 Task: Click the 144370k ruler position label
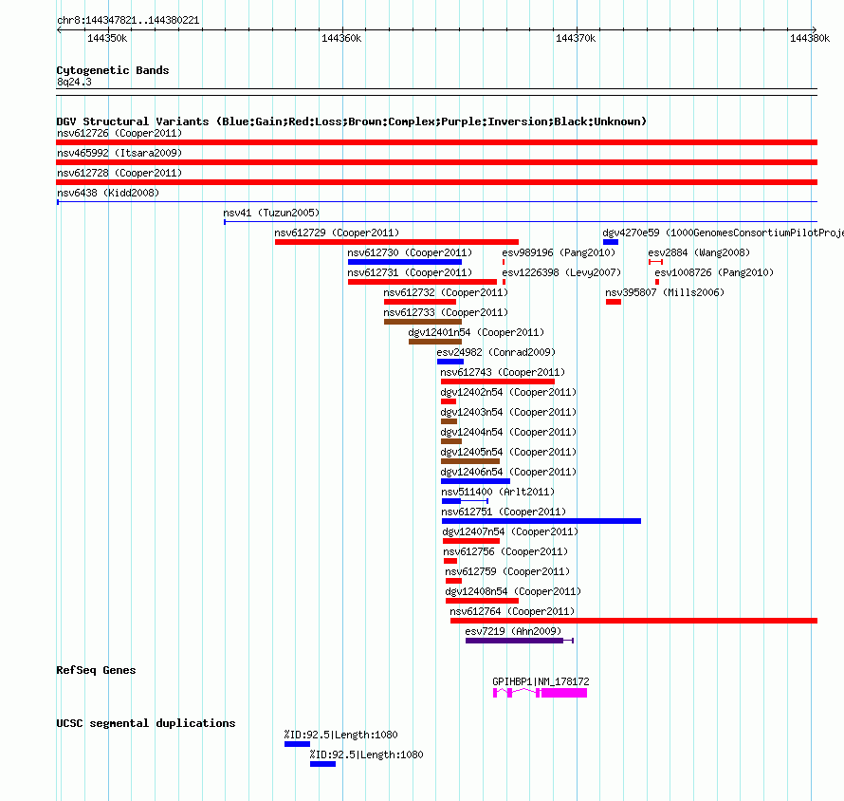tap(576, 38)
